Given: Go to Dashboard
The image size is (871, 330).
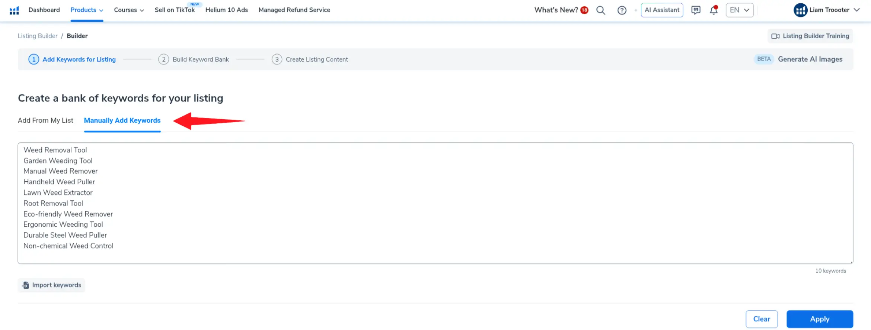Looking at the screenshot, I should (44, 10).
